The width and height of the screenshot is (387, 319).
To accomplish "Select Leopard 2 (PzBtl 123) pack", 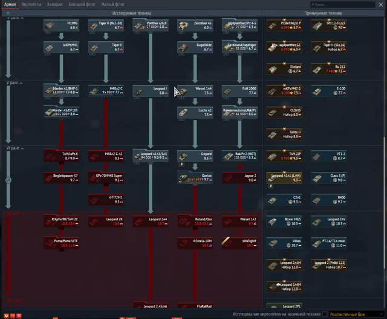I will tap(329, 265).
